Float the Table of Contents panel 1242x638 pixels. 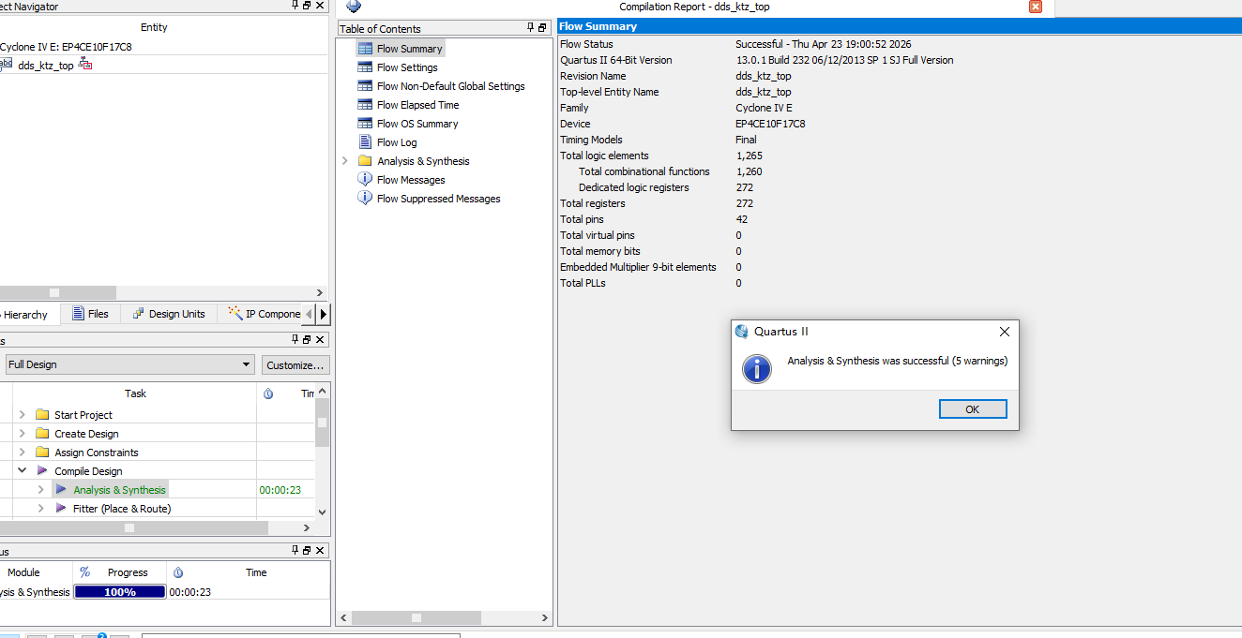click(x=543, y=28)
